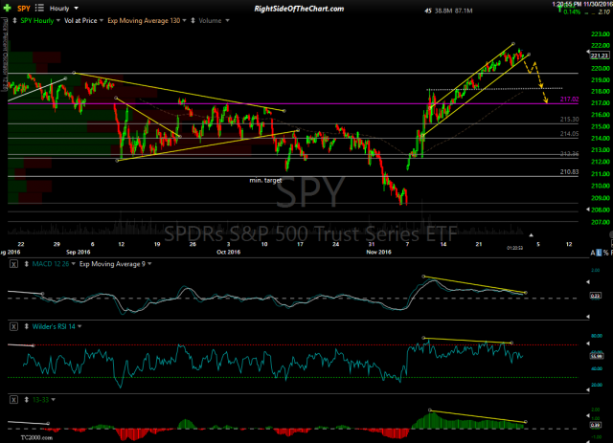This screenshot has height=443, width=613.
Task: Open the Hourly timeframe dropdown
Action: (64, 9)
